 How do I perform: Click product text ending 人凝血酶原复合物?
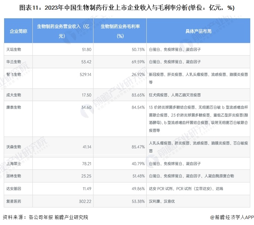pos(191,176)
